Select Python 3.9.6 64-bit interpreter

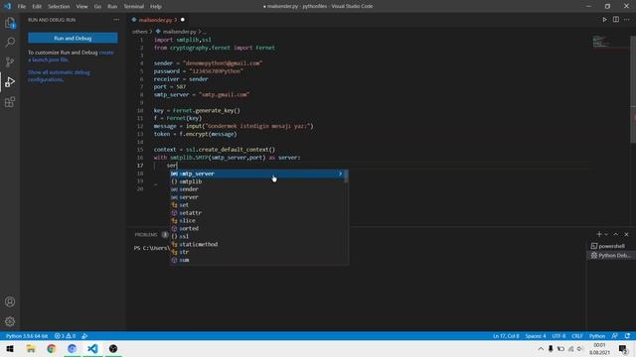(27, 336)
